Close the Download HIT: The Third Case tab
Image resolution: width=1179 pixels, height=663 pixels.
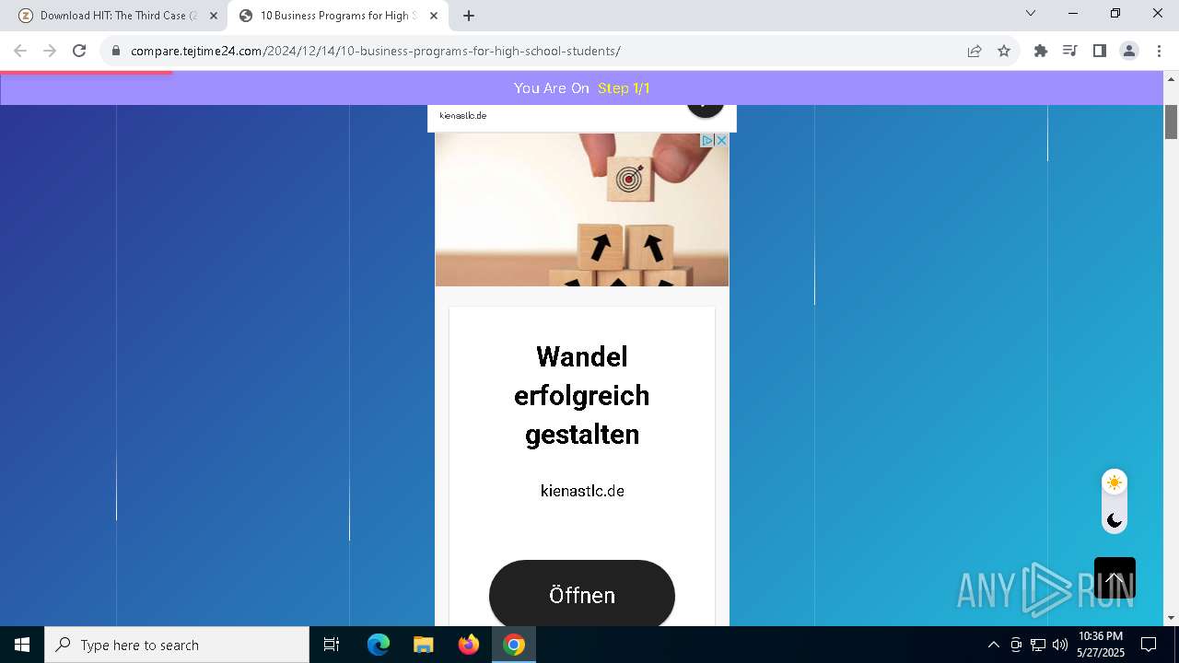point(214,16)
